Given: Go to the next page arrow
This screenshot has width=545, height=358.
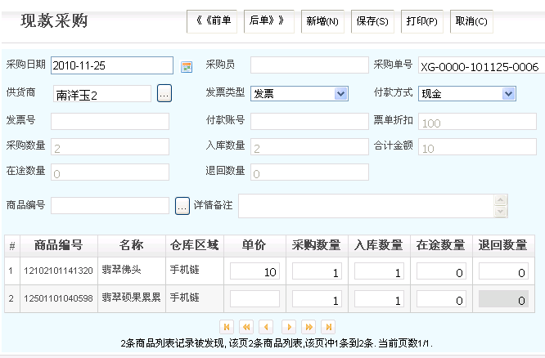Looking at the screenshot, I should tap(288, 326).
